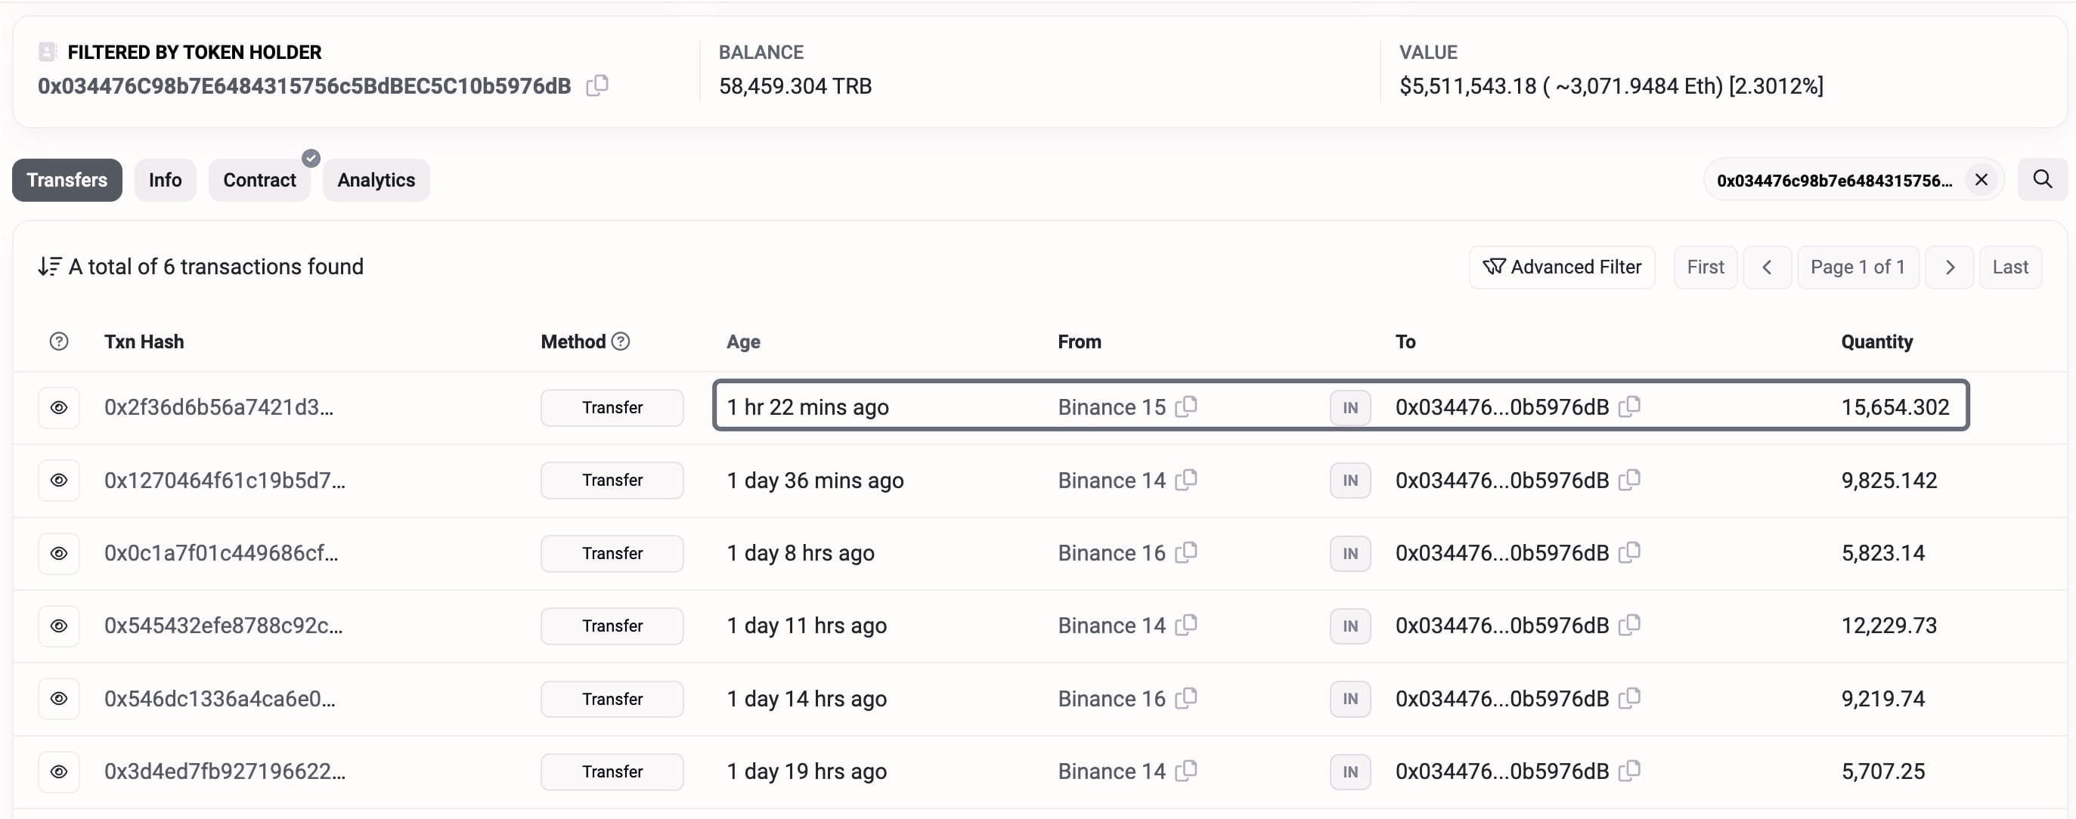Switch to the Analytics tab

376,180
